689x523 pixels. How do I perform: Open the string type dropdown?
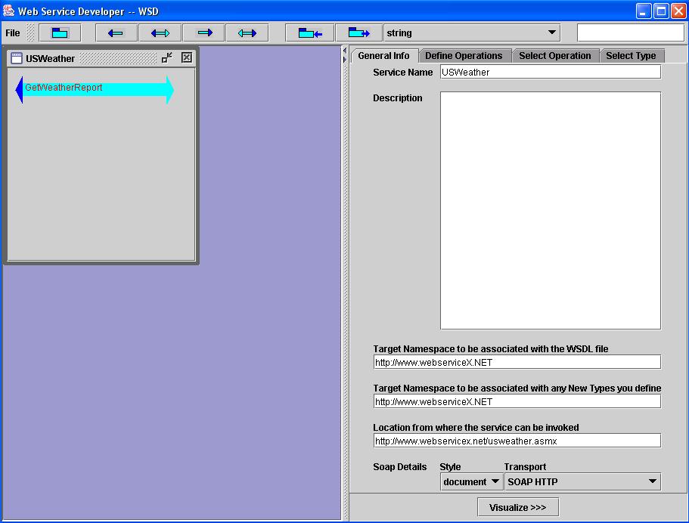coord(472,33)
